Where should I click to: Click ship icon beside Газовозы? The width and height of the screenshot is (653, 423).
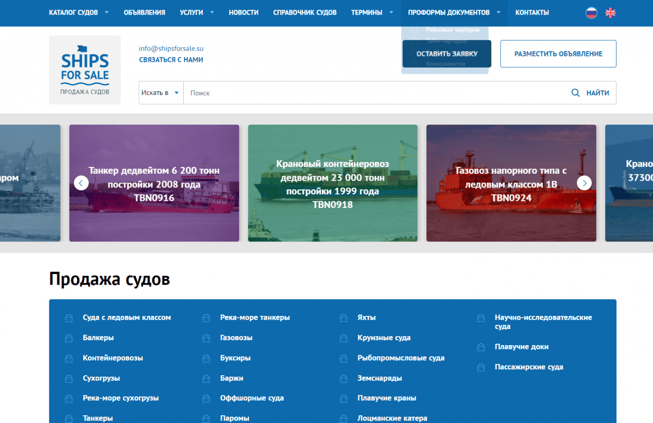pos(207,338)
